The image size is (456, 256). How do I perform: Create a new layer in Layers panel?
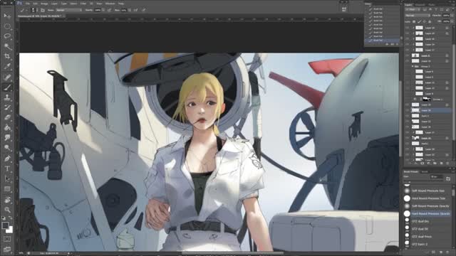[x=441, y=164]
